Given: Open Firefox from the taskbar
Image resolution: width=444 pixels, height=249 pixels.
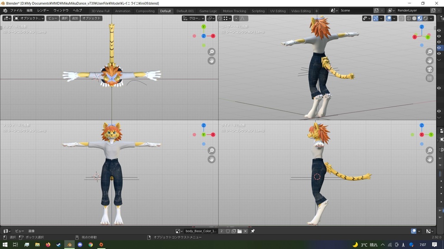Looking at the screenshot, I should (48, 245).
